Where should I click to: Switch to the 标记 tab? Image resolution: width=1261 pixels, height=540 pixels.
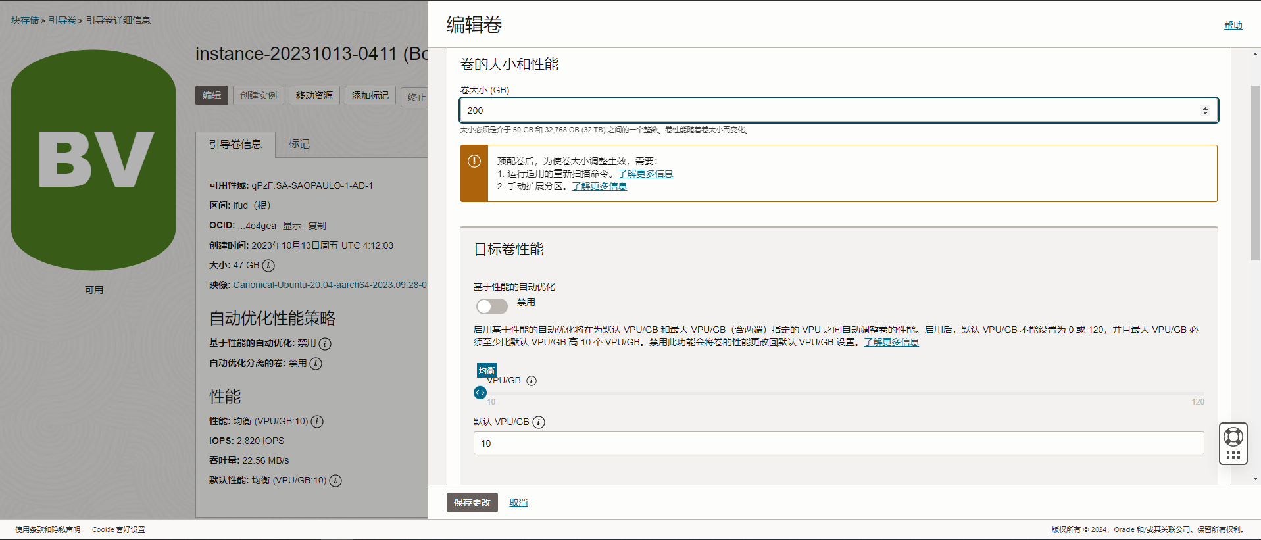coord(299,144)
